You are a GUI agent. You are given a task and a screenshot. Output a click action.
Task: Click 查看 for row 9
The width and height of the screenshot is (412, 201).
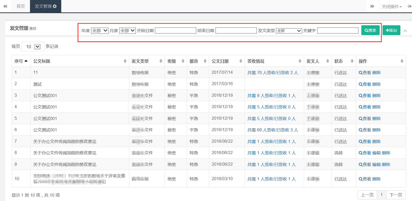click(x=365, y=164)
